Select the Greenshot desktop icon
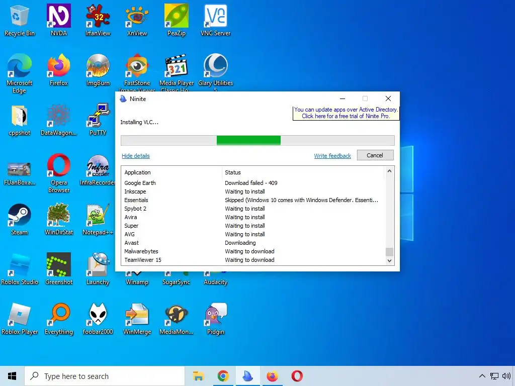This screenshot has width=515, height=386. pos(59,269)
